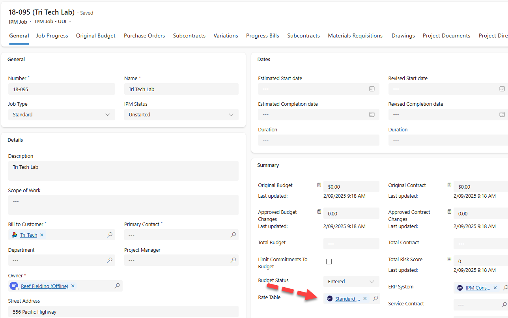Open the Estimated Completion date calendar picker
This screenshot has width=508, height=318.
pos(372,114)
